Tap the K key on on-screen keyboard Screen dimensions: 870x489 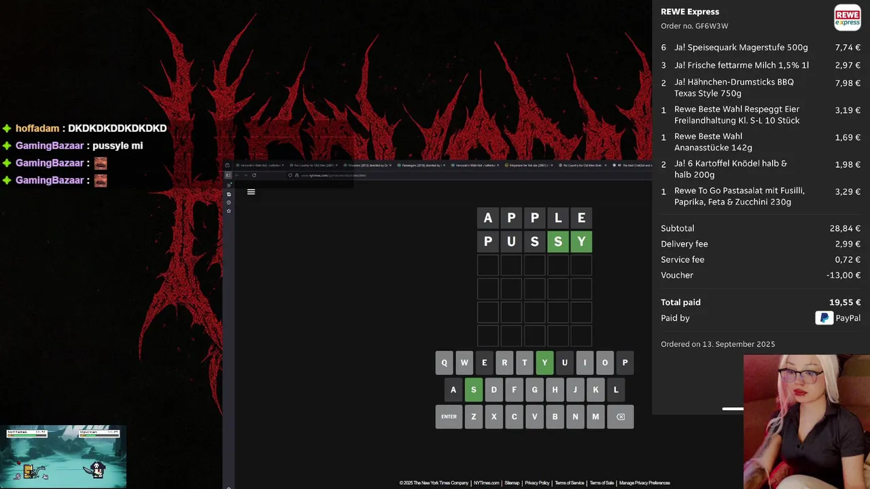pos(595,390)
